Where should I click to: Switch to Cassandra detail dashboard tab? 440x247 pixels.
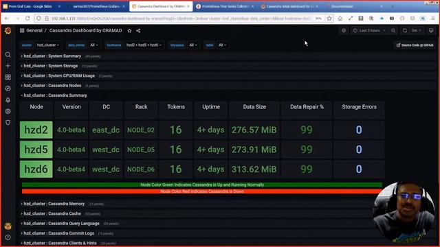290,6
